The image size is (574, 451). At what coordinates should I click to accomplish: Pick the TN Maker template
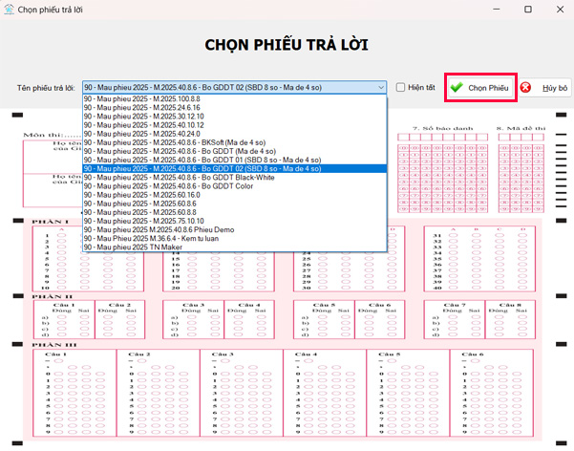[133, 247]
